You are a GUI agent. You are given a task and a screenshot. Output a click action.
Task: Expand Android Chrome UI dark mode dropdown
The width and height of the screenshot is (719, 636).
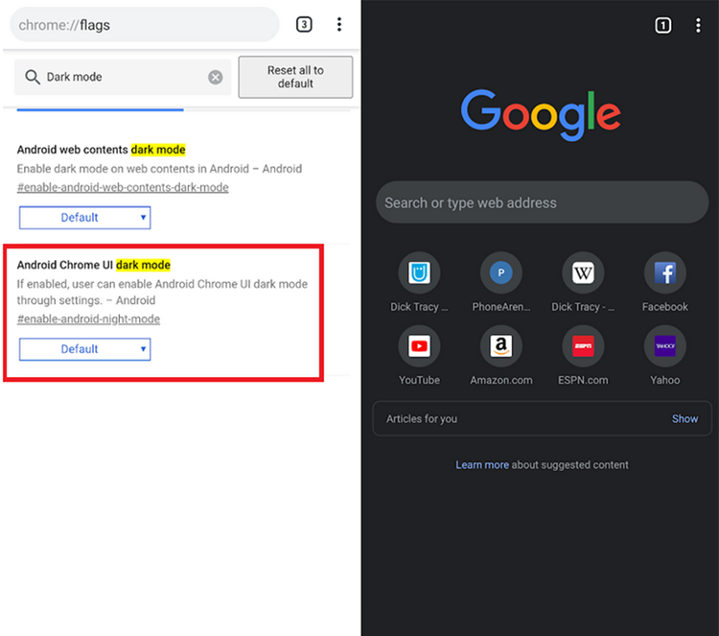click(85, 349)
